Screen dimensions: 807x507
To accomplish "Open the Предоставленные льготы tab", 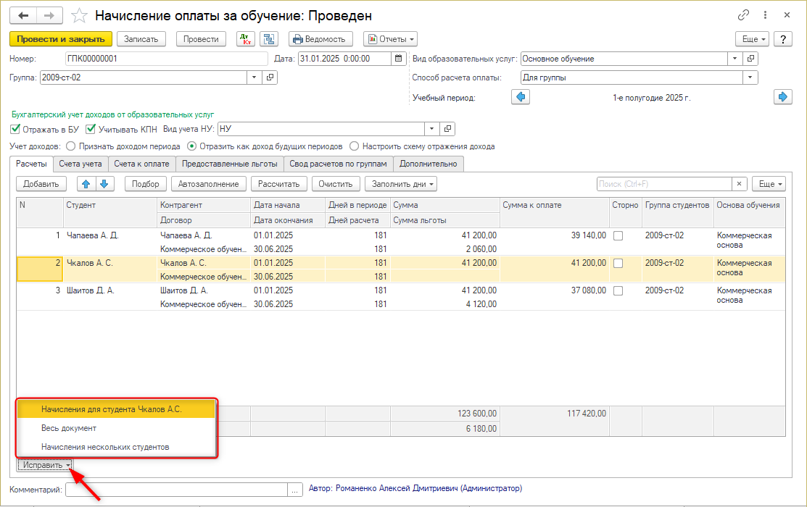I will (230, 164).
